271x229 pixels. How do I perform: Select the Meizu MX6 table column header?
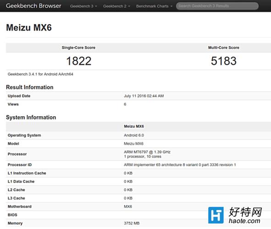pos(134,126)
